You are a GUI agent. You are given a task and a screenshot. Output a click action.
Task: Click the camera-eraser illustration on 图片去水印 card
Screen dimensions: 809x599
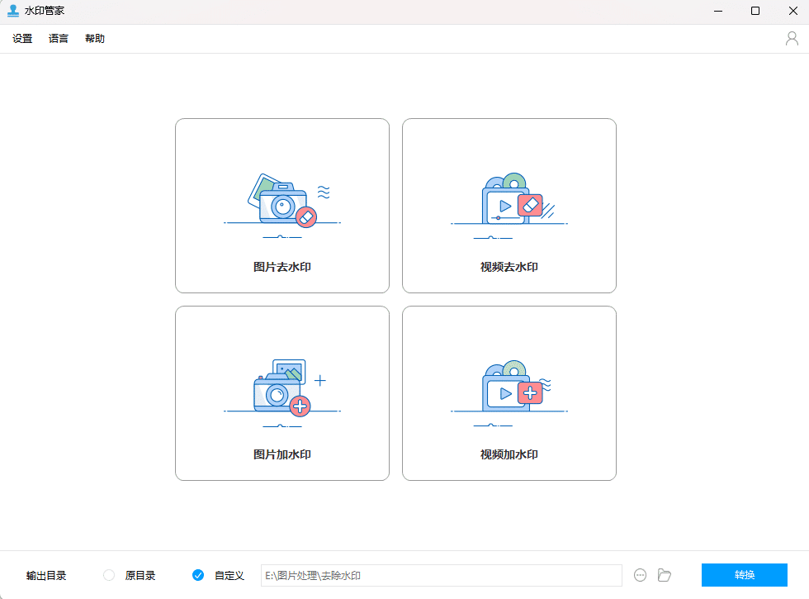pyautogui.click(x=281, y=198)
